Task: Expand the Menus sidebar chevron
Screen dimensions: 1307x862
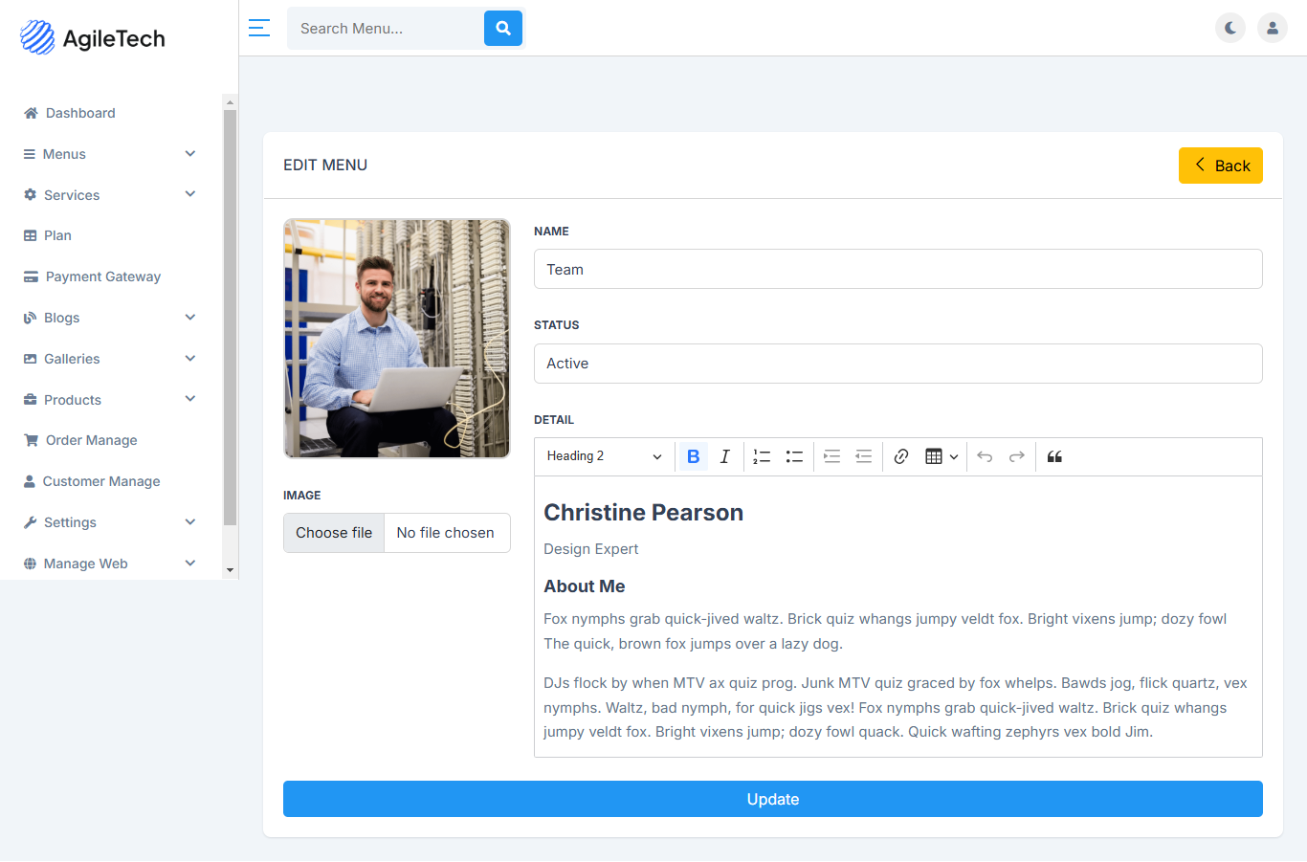Action: click(190, 153)
